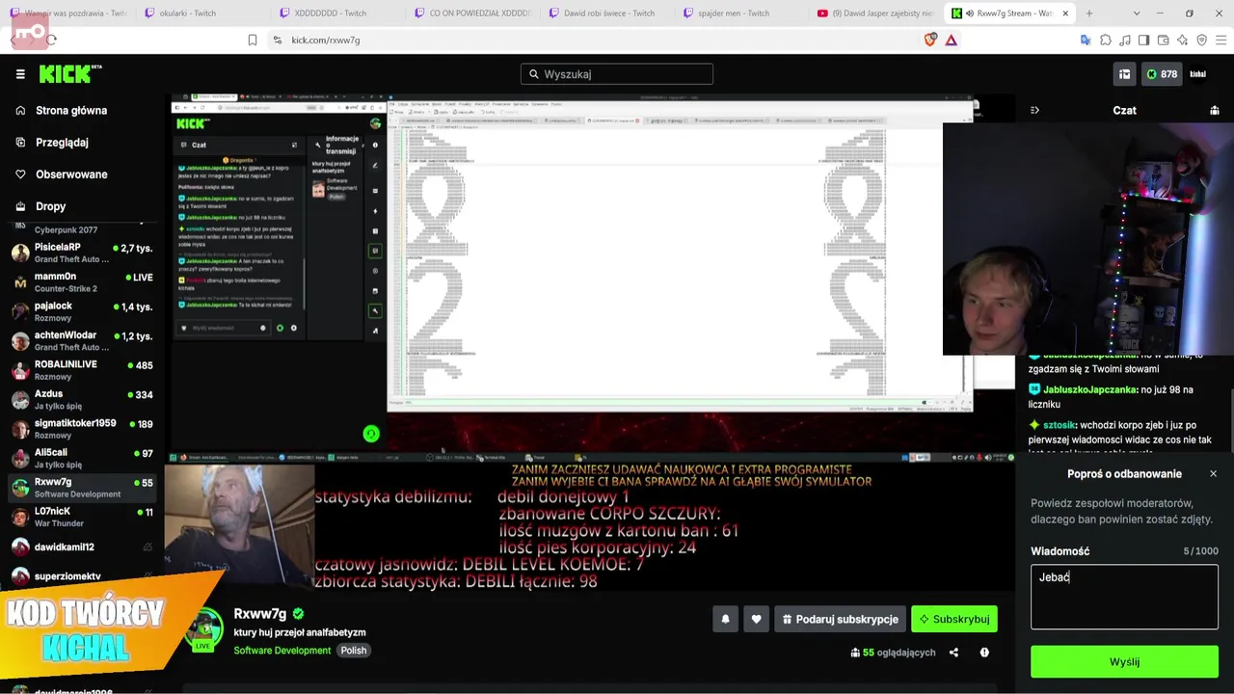Close the Rxww7g Stream tab

click(1065, 13)
